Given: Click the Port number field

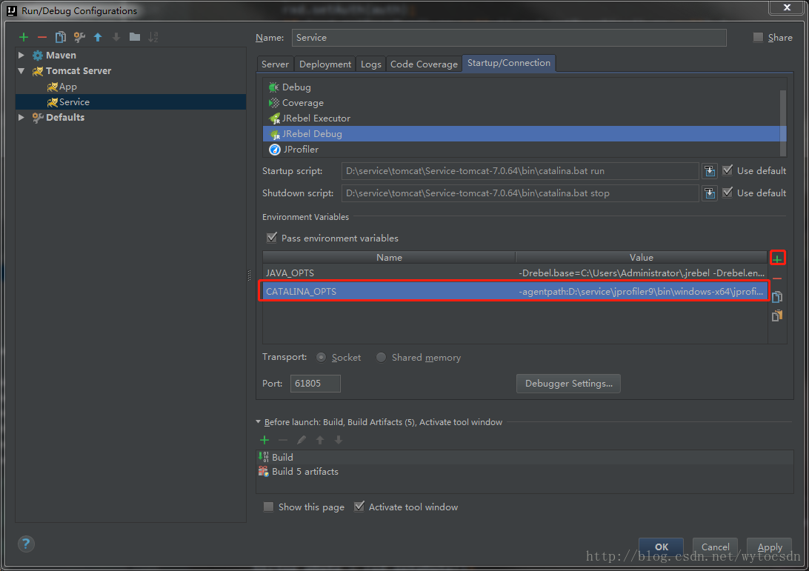Looking at the screenshot, I should click(316, 383).
